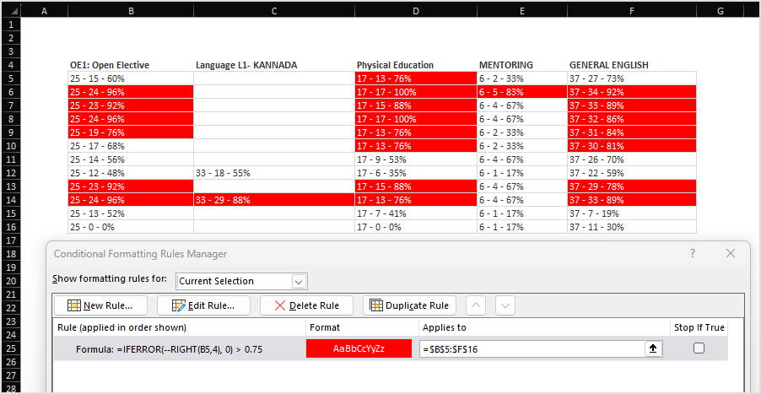Select cell '6 - 5 - 83%'
The width and height of the screenshot is (761, 394).
[522, 92]
